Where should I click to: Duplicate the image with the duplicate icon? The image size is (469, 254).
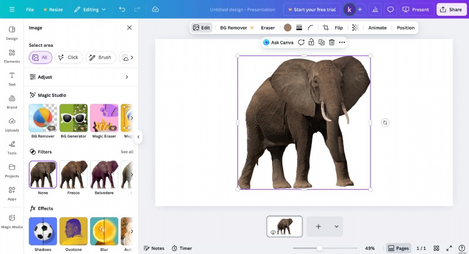[x=321, y=42]
